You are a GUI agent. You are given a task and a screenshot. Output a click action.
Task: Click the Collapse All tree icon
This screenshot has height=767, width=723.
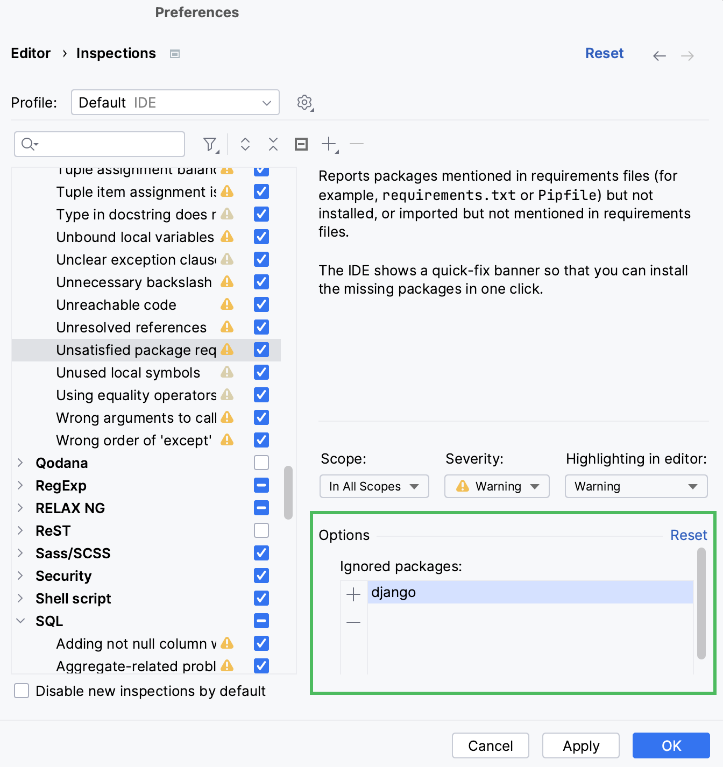tap(273, 144)
